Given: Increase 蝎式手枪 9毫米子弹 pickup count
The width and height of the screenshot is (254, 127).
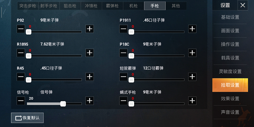Looking at the screenshot, I should click(x=192, y=101).
